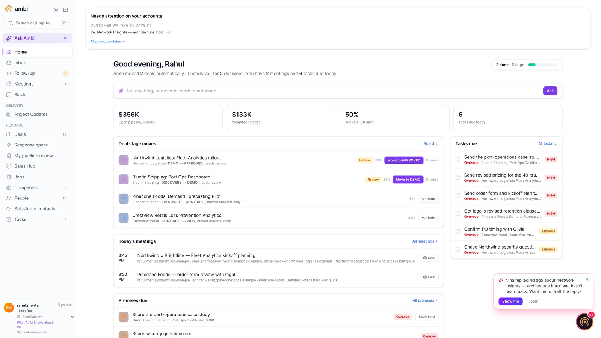The image size is (601, 338).
Task: Open the 50% Win rate card
Action: click(x=394, y=118)
